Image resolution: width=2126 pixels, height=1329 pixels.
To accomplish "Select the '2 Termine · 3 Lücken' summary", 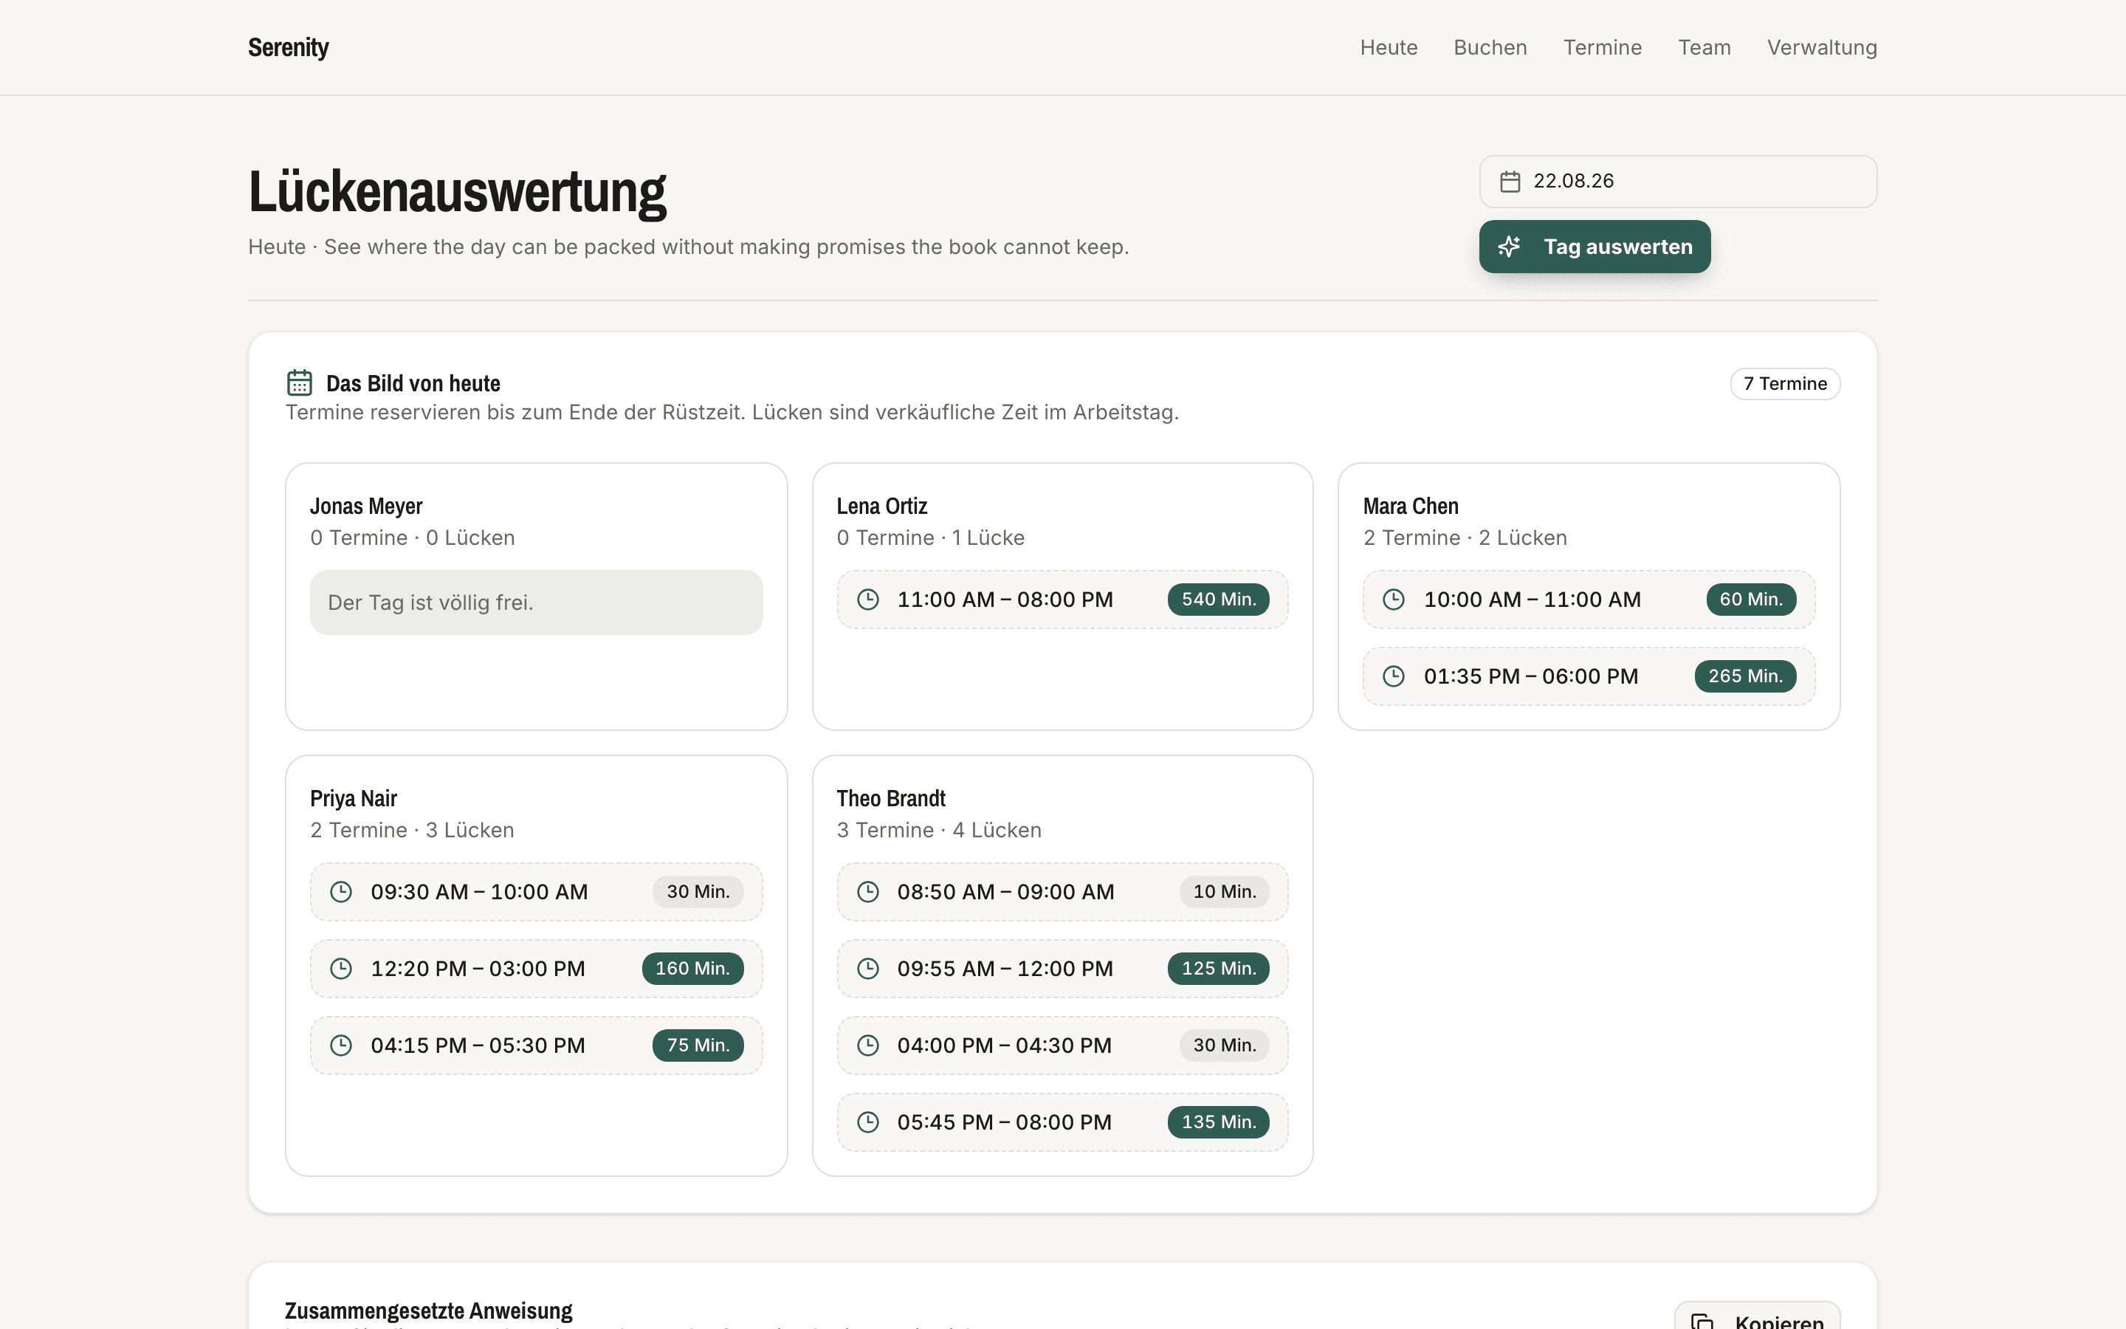I will coord(412,831).
